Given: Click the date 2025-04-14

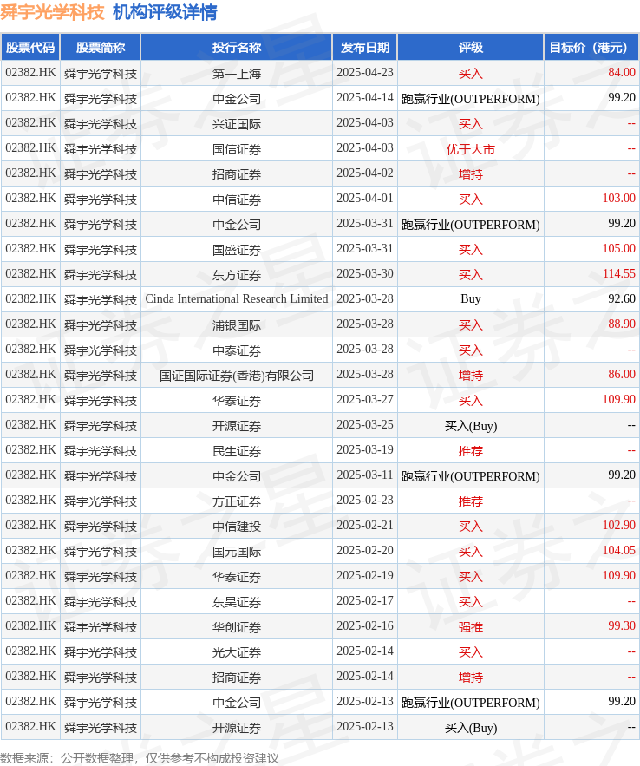Looking at the screenshot, I should pyautogui.click(x=365, y=98).
